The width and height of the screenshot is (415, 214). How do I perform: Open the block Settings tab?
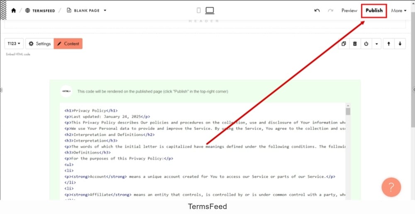(x=40, y=43)
